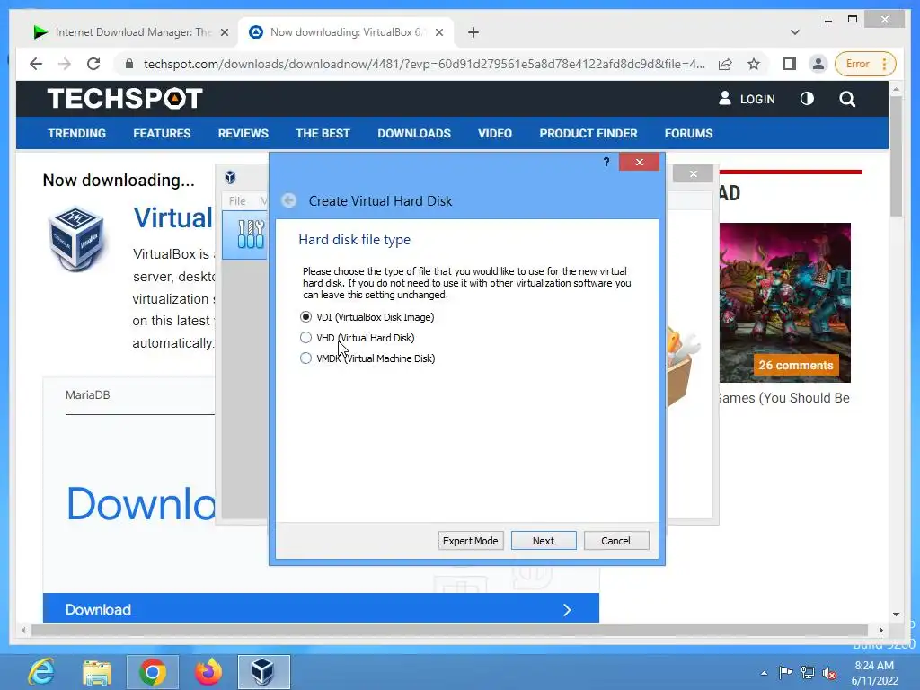Toggle TechSpot dark mode contrast icon
The image size is (920, 690).
pos(808,99)
